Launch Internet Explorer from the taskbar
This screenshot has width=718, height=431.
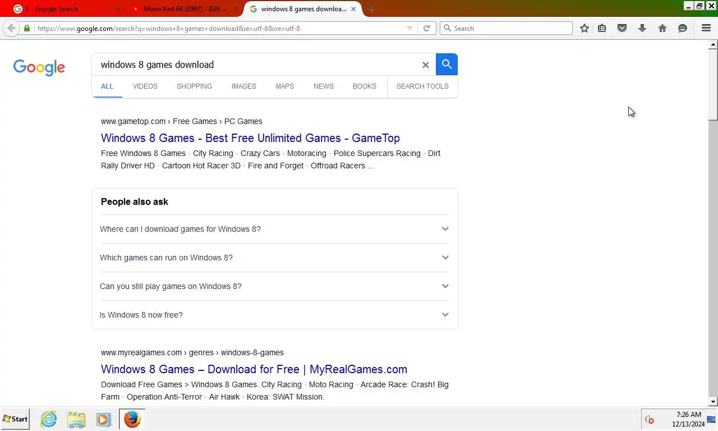click(x=49, y=419)
